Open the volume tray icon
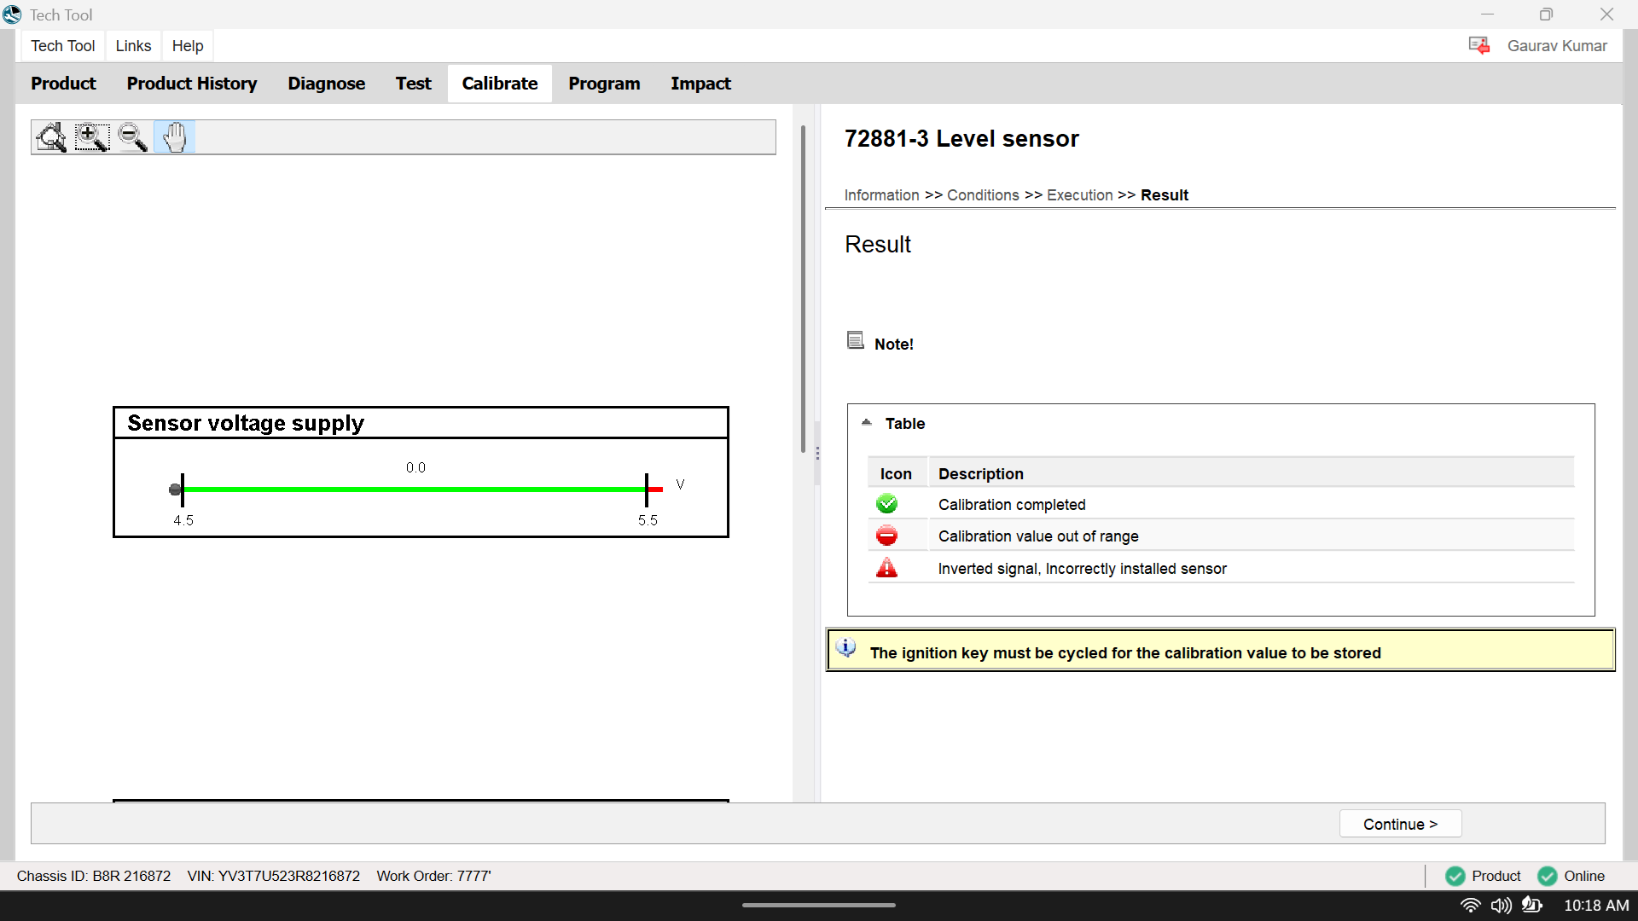Image resolution: width=1638 pixels, height=921 pixels. [1501, 906]
